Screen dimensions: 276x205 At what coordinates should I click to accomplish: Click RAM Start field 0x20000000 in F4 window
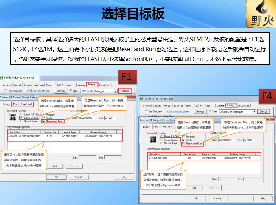[x=226, y=140]
